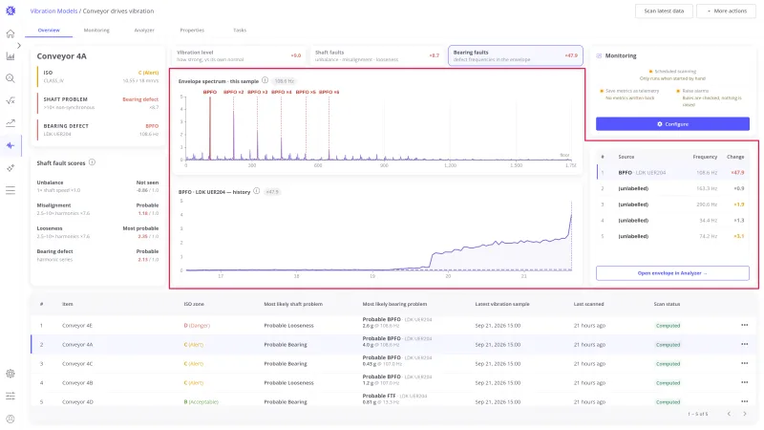Click the app logo at top left
Viewport: 764px width, 430px height.
[x=11, y=11]
